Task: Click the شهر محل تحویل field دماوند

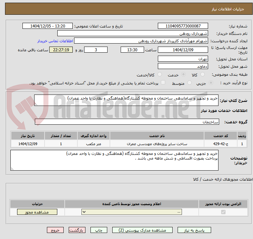Action: (183, 66)
